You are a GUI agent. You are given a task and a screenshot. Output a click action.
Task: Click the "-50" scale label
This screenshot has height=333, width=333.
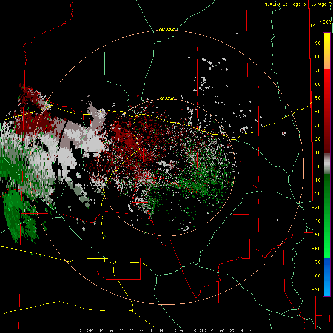[x=316, y=235]
